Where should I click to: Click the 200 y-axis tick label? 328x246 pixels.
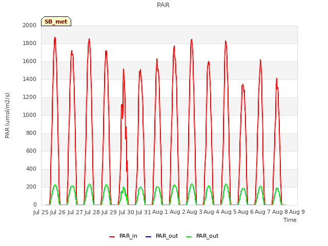[31, 187]
